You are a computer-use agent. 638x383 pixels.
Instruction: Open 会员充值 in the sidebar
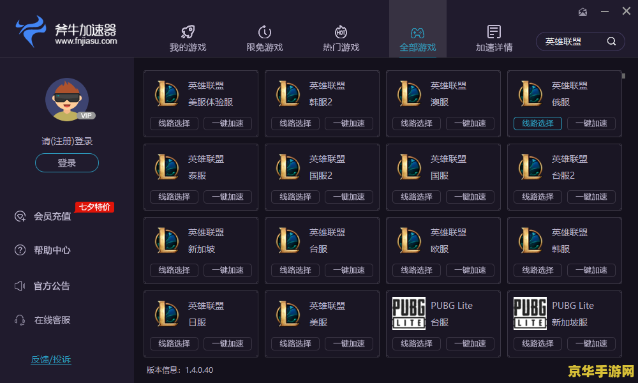point(43,216)
